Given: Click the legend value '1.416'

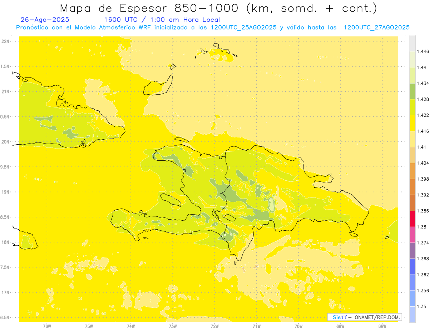Looking at the screenshot, I should (423, 131).
